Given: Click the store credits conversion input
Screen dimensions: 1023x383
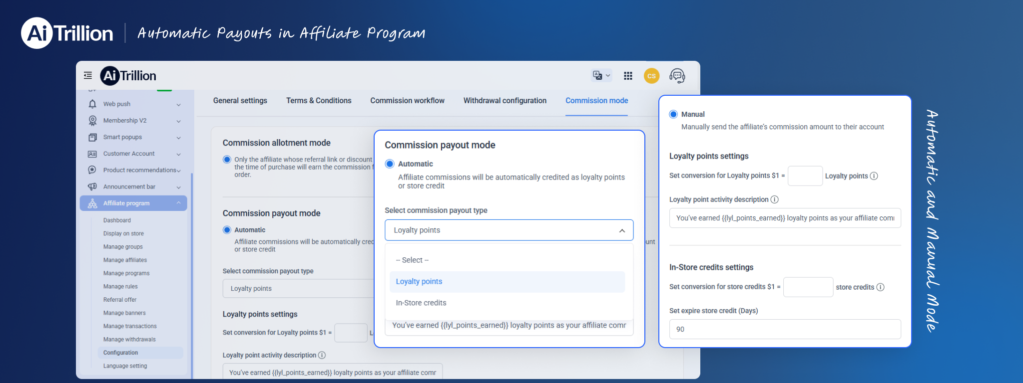Looking at the screenshot, I should (808, 287).
